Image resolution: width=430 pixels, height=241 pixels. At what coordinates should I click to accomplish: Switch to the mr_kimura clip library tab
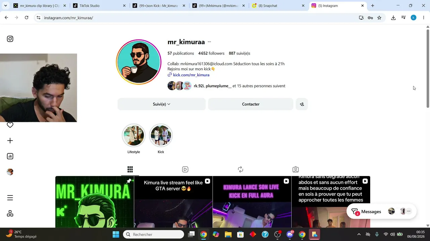coord(40,6)
